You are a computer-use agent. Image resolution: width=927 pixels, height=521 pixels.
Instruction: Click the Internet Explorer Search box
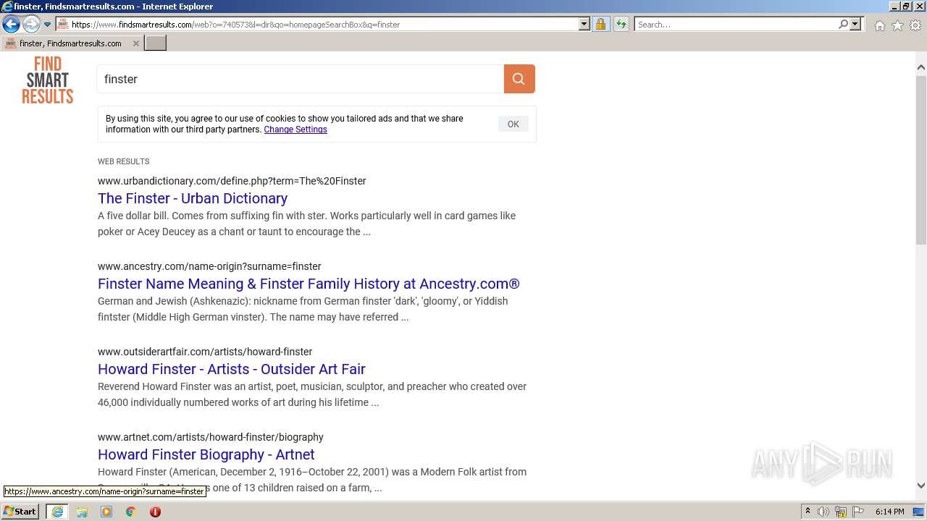point(736,25)
